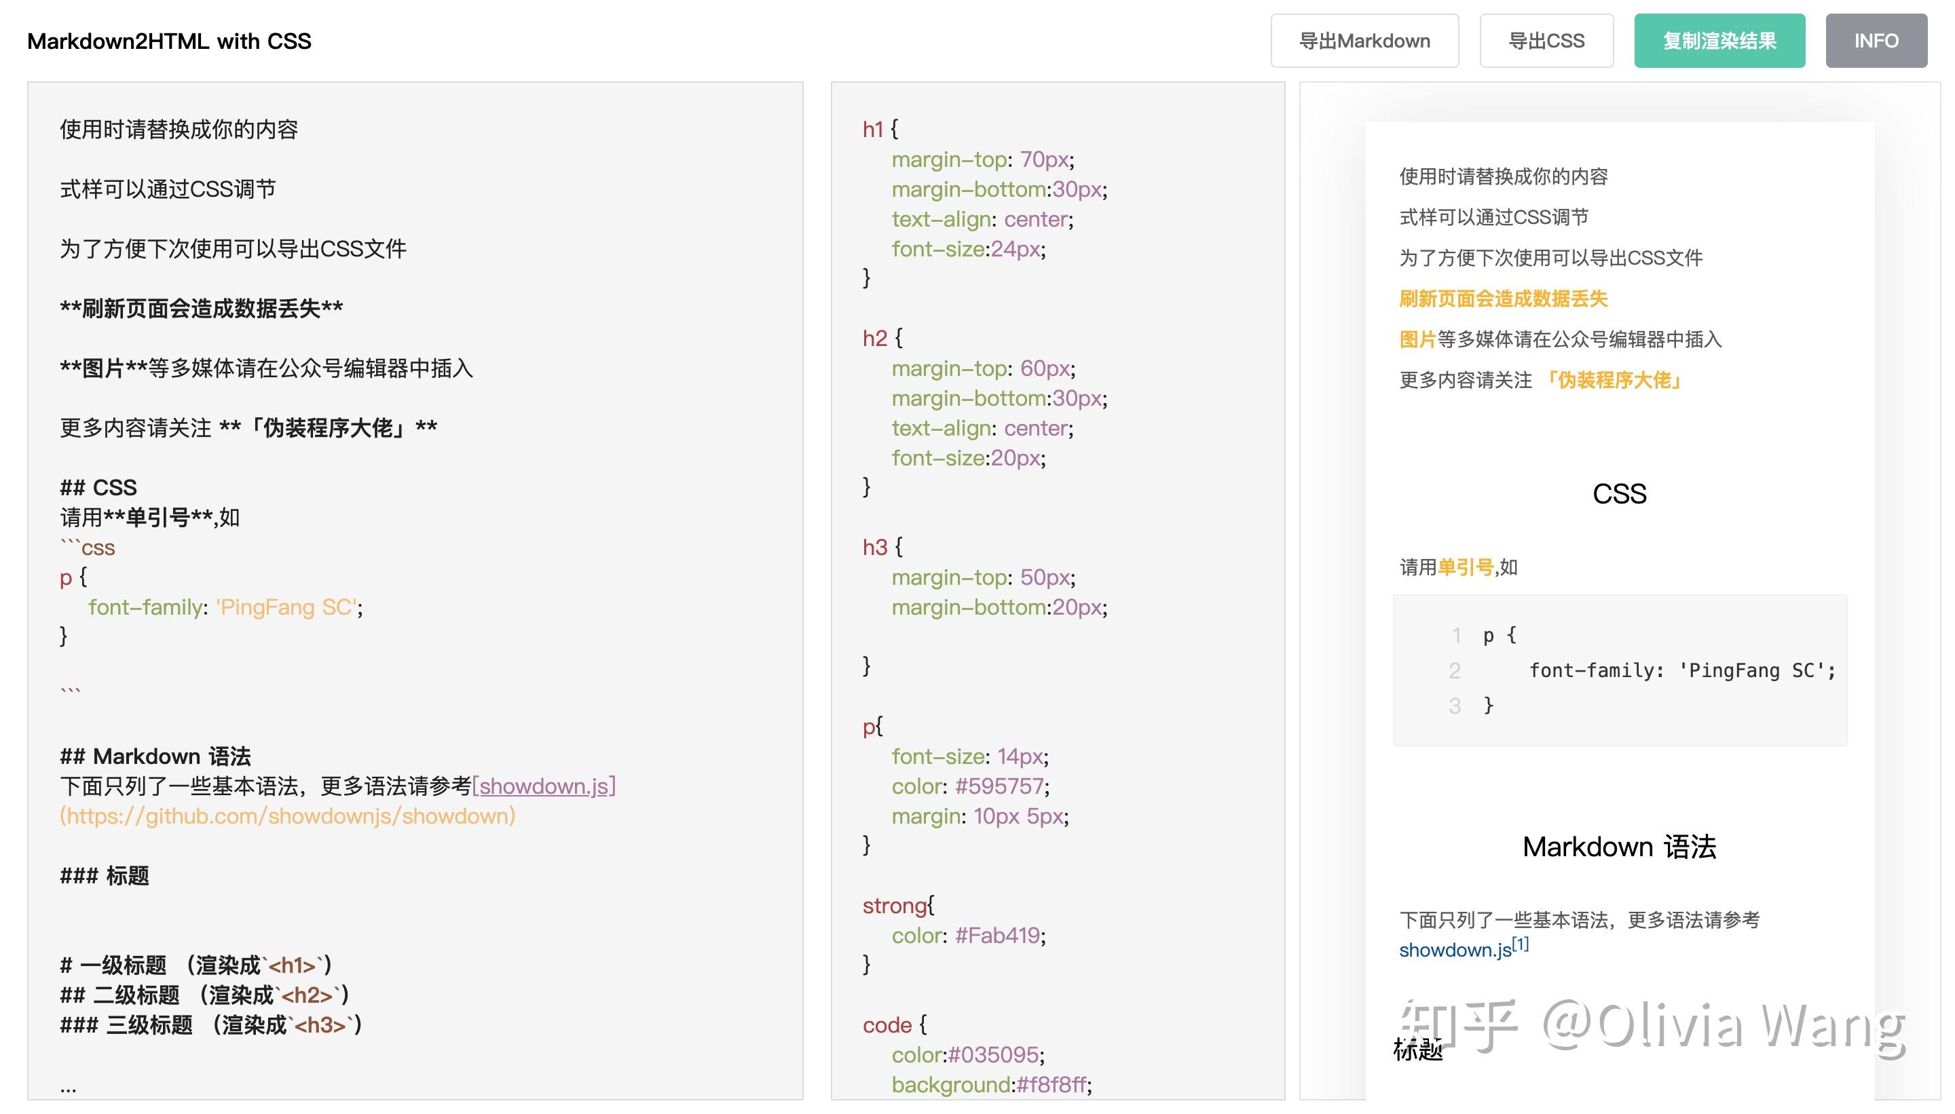Viewport: 1955px width, 1114px height.
Task: Click the **图片**等多媒体 line in editor
Action: [266, 368]
